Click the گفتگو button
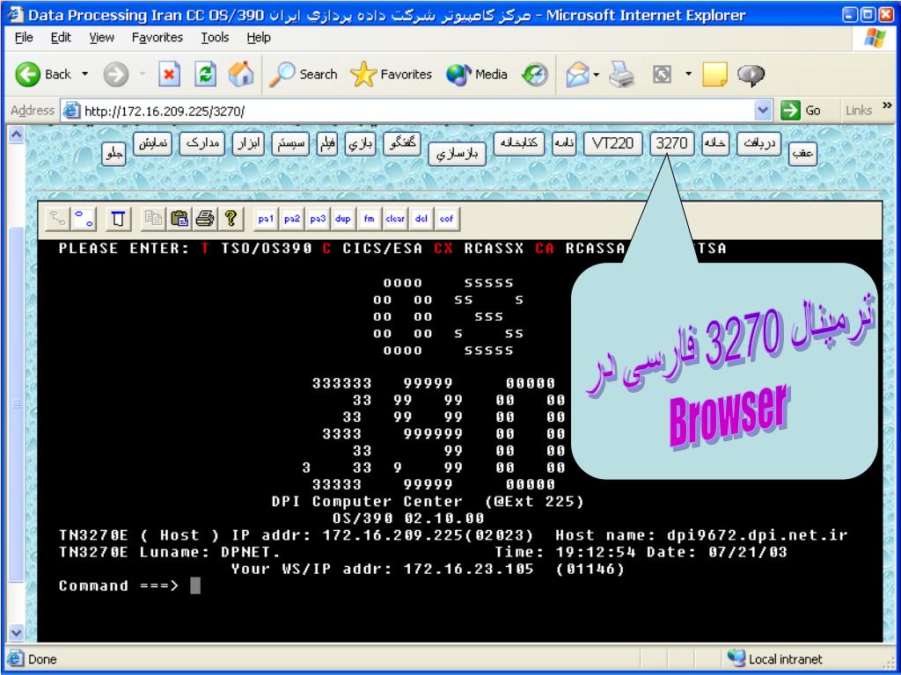The image size is (901, 675). tap(402, 143)
